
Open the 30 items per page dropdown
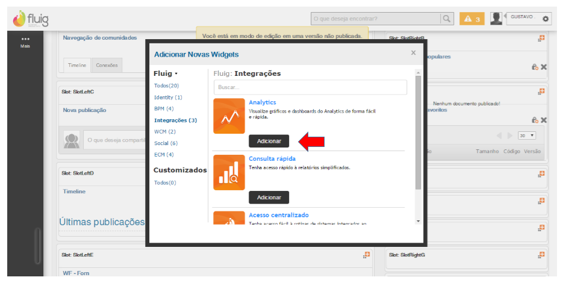point(527,135)
